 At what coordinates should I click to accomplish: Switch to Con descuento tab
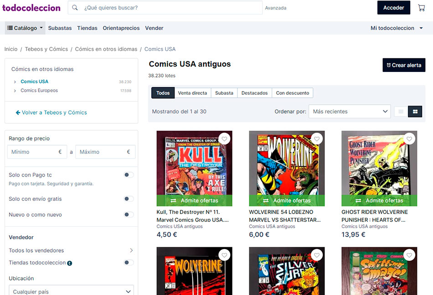(x=293, y=93)
